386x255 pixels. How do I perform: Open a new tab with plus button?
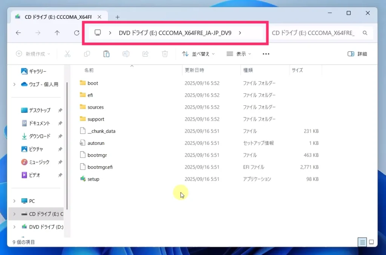coord(117,17)
